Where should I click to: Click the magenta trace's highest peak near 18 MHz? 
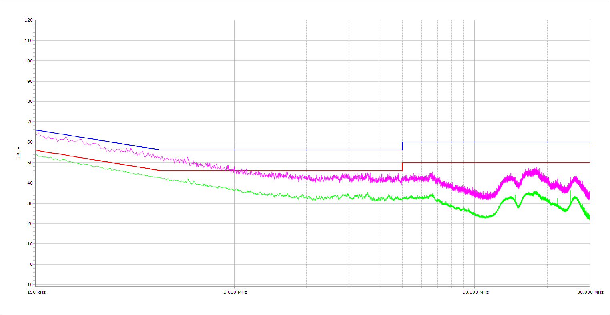pos(536,169)
